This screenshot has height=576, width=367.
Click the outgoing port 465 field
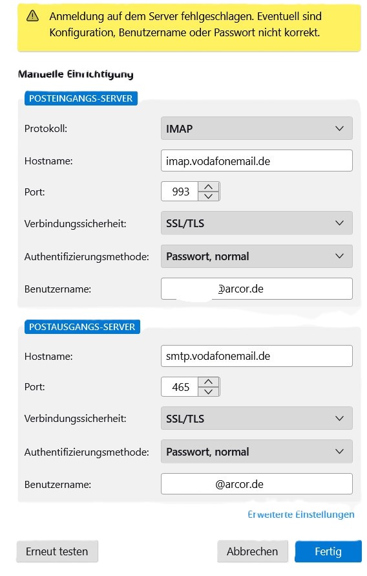(180, 387)
